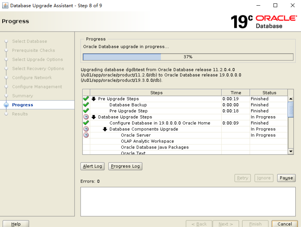Open the Progress Log
Screen dimensions: 301x227
(125, 166)
